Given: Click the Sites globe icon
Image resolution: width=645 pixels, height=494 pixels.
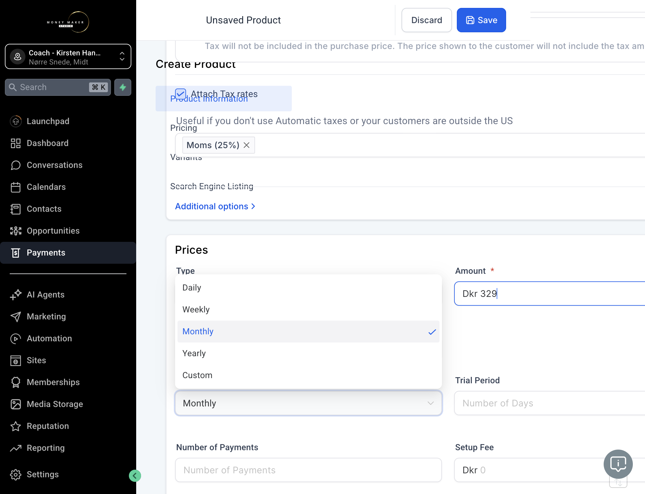Looking at the screenshot, I should tap(16, 360).
